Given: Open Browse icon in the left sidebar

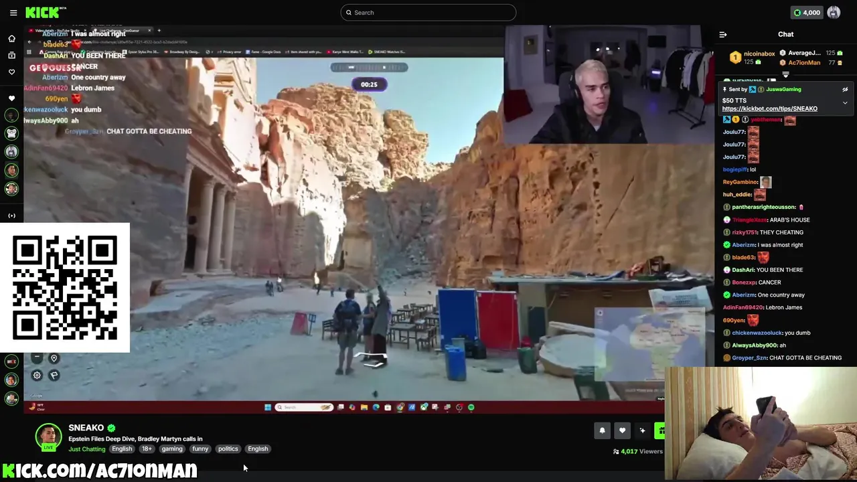Looking at the screenshot, I should click(11, 55).
